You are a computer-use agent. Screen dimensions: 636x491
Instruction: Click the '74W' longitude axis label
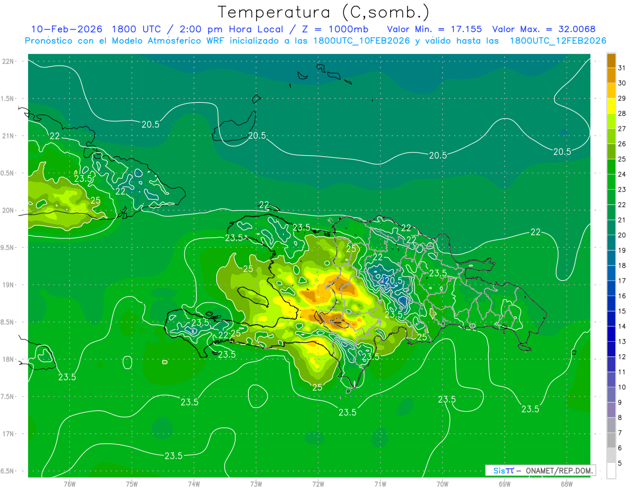194,484
